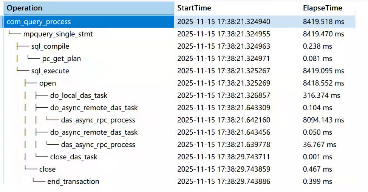Select das_async_rpc_process row taking 36.767 ms
The image size is (368, 192).
click(98, 144)
